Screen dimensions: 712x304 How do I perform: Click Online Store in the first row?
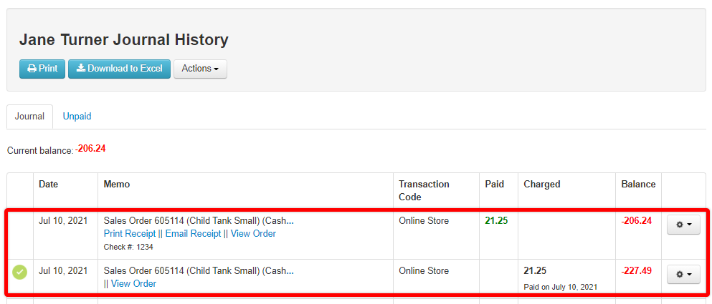(x=424, y=221)
